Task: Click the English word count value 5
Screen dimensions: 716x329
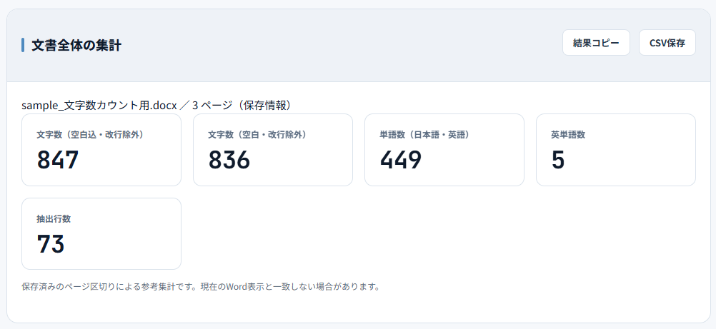Action: point(558,160)
